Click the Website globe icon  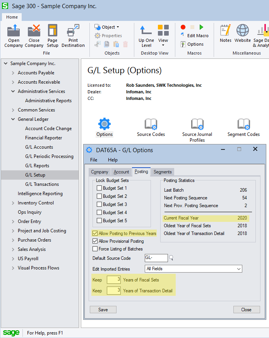243,30
